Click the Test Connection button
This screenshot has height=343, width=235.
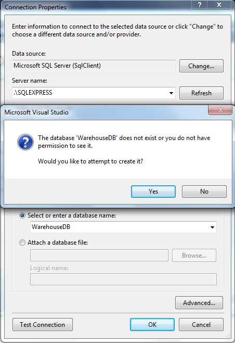coord(43,325)
